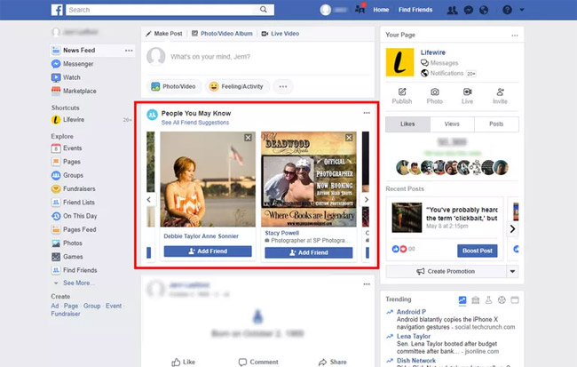Select Trending politics building icon
This screenshot has height=367, width=577.
pyautogui.click(x=476, y=300)
